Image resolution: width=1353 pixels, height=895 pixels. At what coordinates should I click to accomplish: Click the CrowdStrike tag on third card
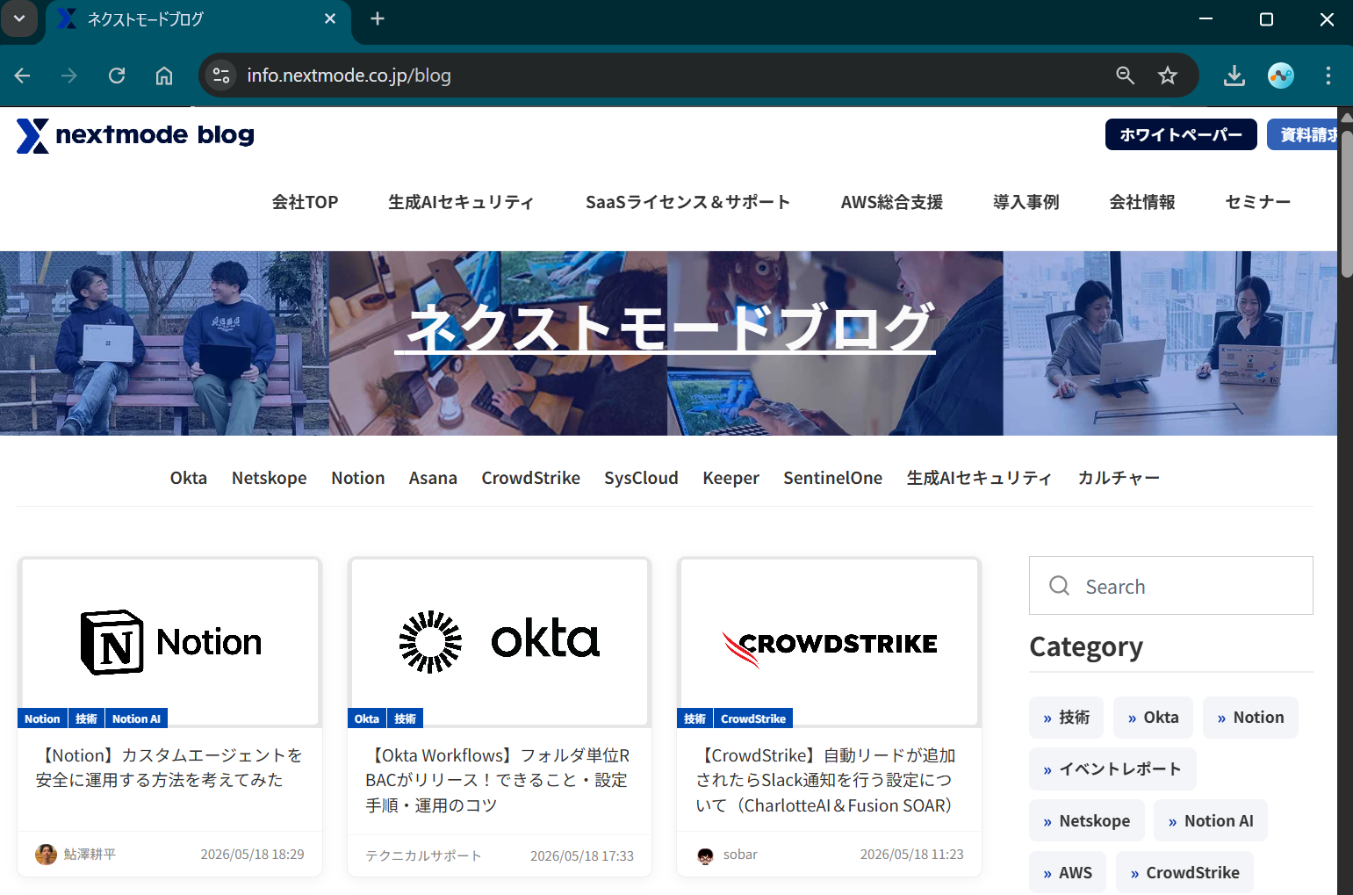coord(753,718)
